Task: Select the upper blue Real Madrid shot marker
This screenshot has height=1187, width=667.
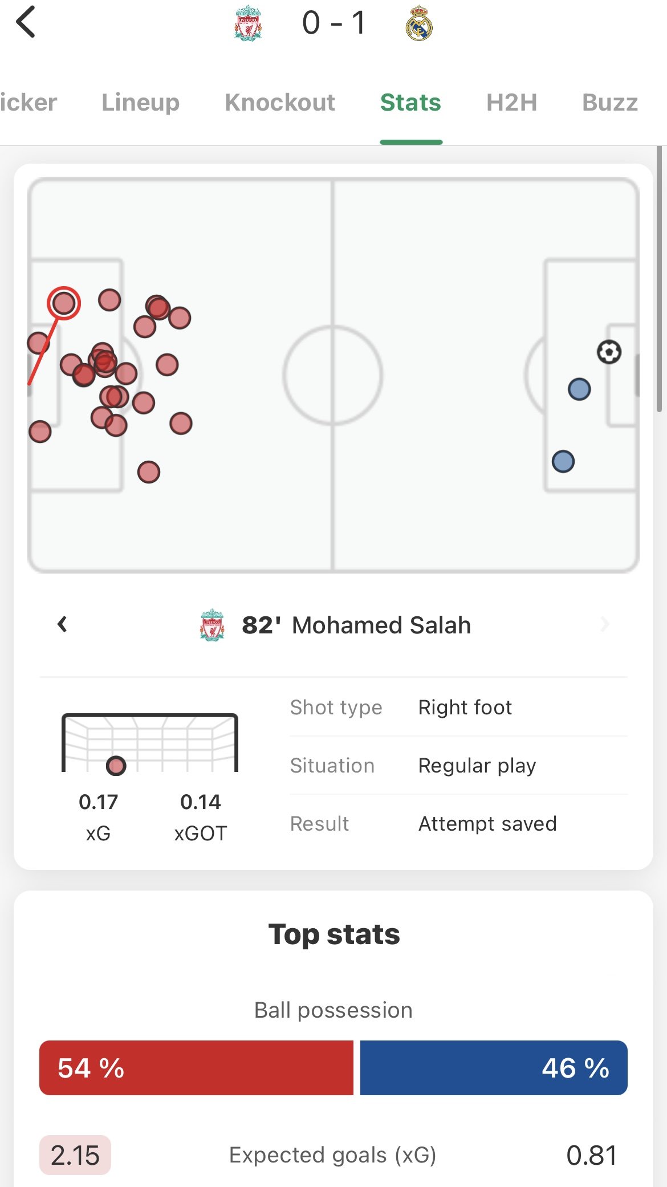Action: pyautogui.click(x=579, y=389)
